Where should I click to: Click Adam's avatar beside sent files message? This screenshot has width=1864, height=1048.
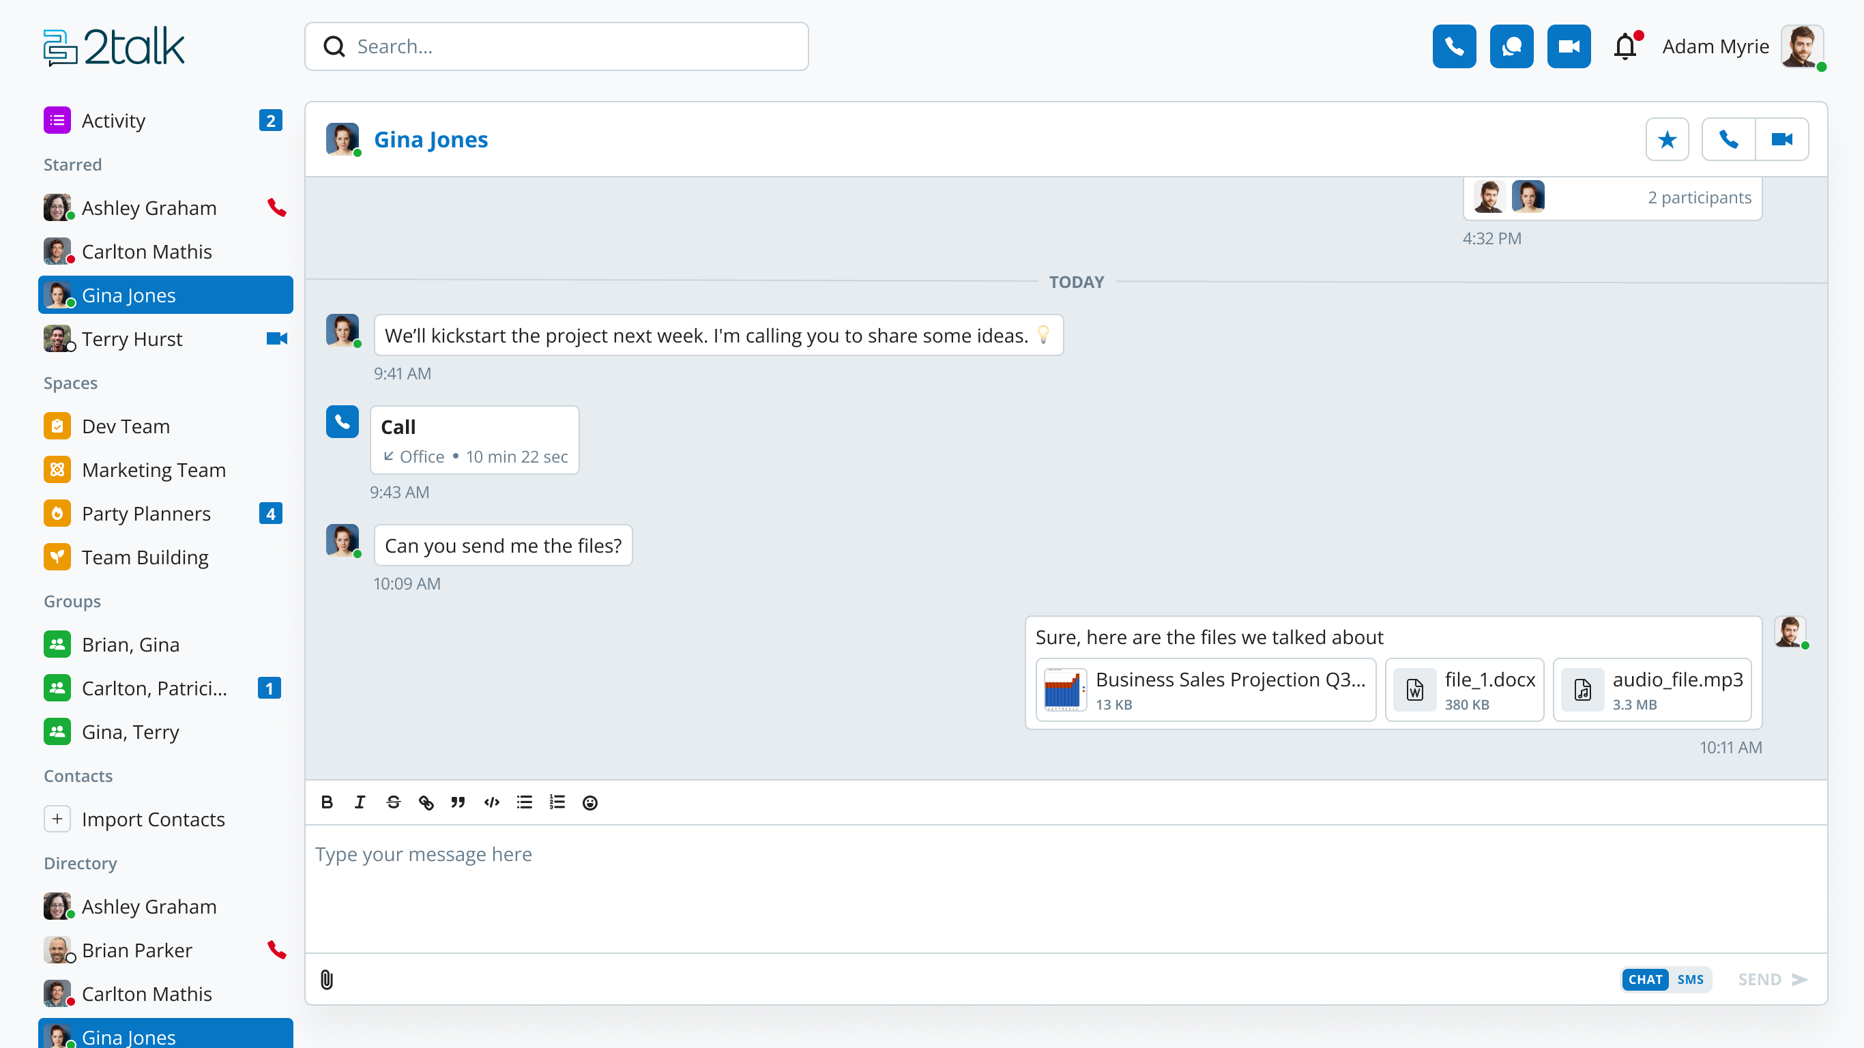(1790, 632)
